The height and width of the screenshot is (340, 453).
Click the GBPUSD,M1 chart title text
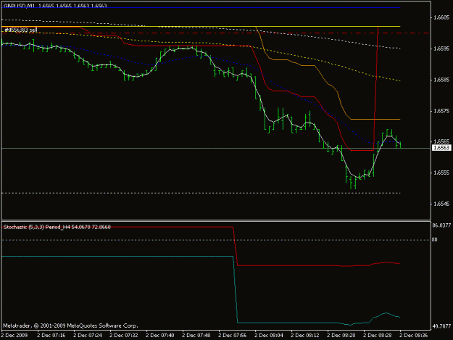click(x=55, y=6)
